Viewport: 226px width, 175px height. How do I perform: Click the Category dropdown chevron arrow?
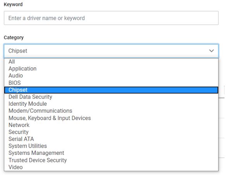pyautogui.click(x=211, y=51)
